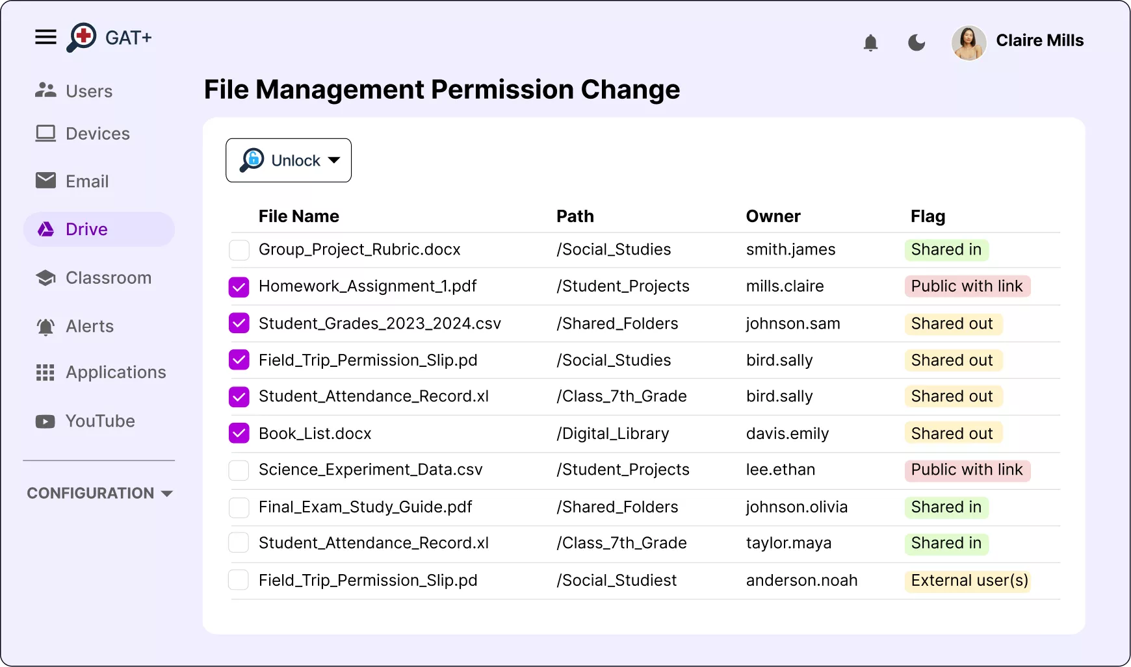The height and width of the screenshot is (667, 1131).
Task: Click the GAT+ magnifier logo
Action: pyautogui.click(x=82, y=38)
